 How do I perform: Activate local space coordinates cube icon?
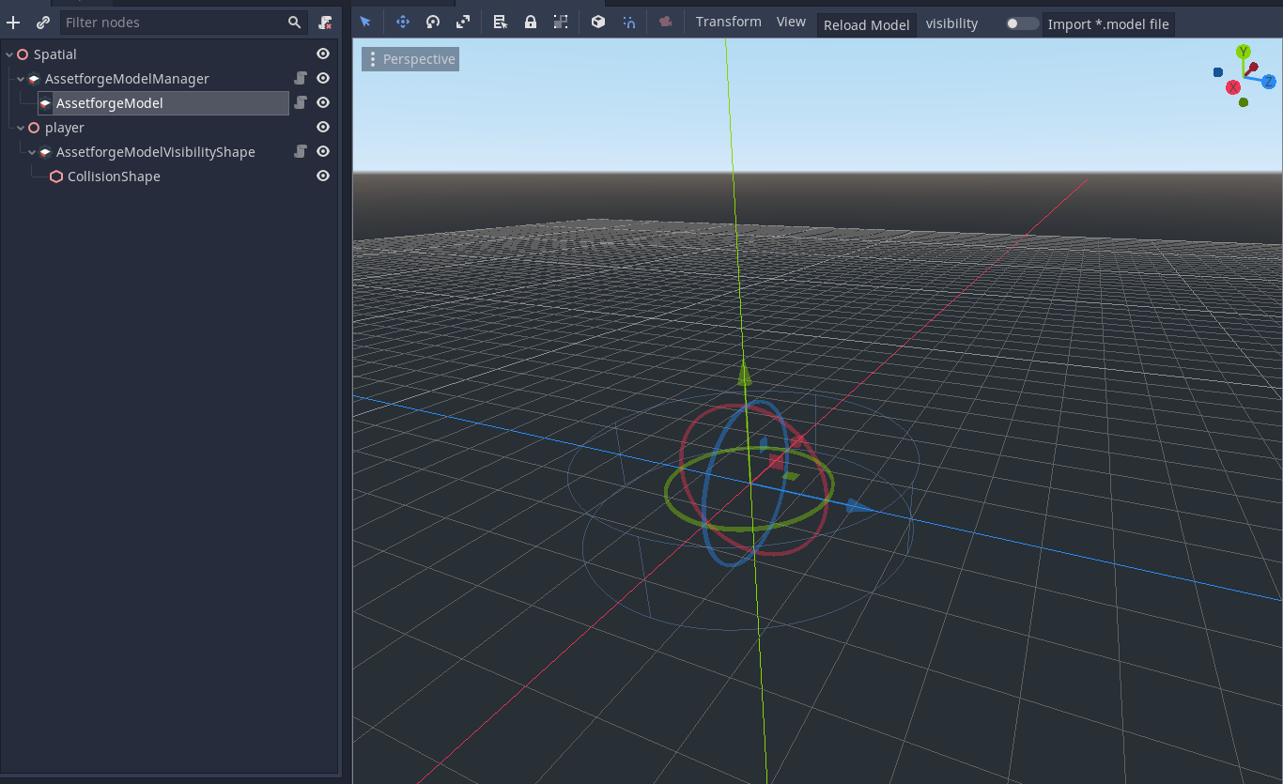coord(598,22)
